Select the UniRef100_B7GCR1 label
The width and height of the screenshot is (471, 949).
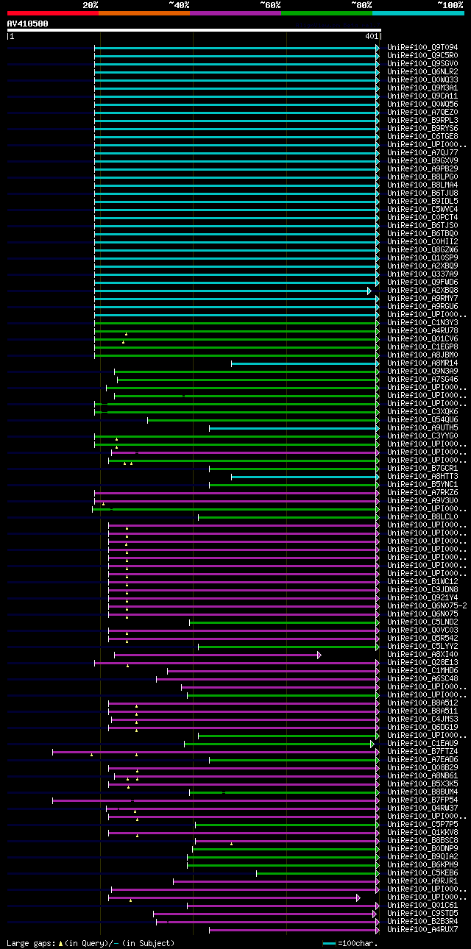click(422, 469)
